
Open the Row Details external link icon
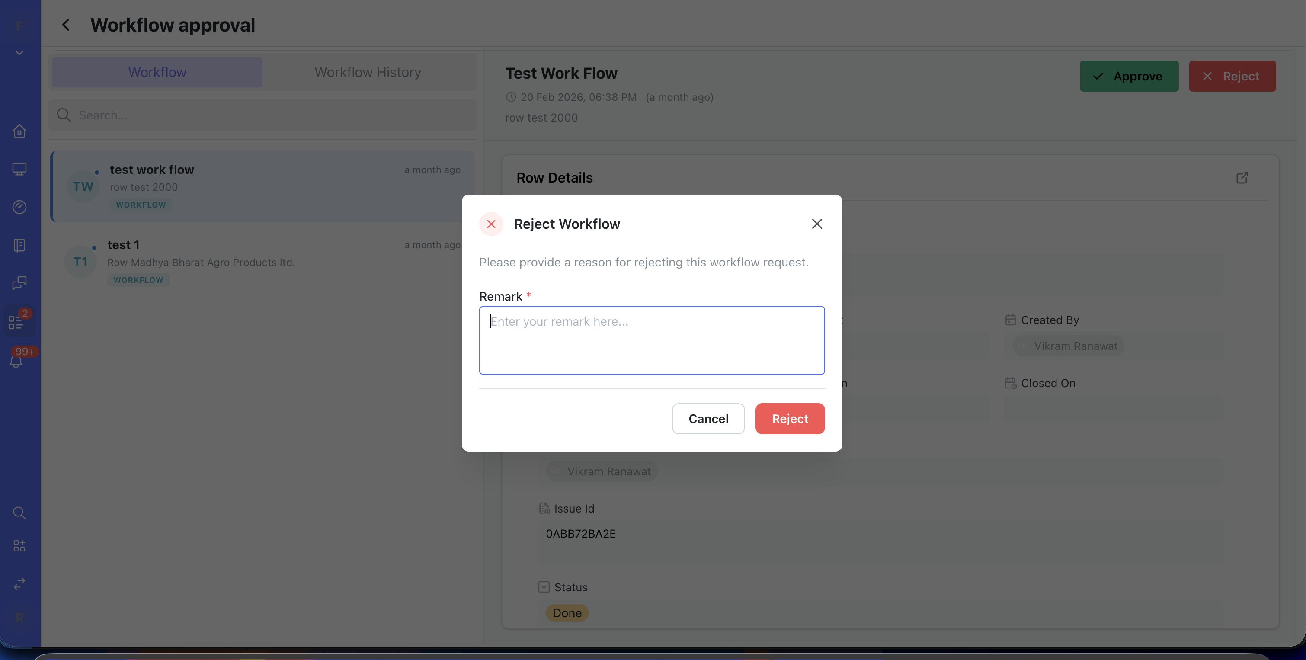(x=1242, y=177)
